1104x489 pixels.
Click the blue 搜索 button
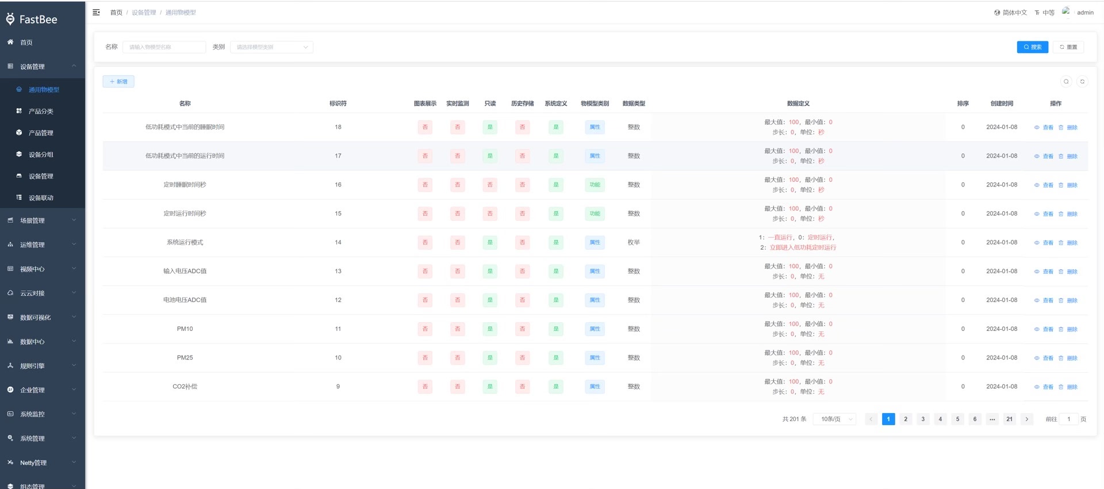tap(1032, 47)
